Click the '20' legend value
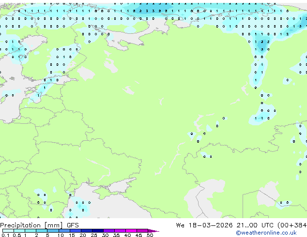The width and height of the screenshot is (307, 237). tap(83, 235)
